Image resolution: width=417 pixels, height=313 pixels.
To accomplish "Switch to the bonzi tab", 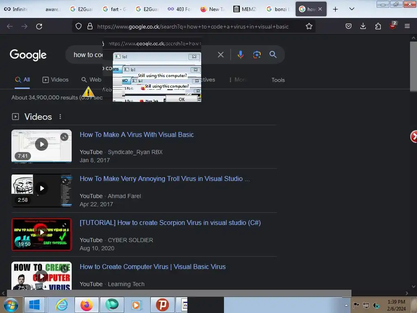I will [x=278, y=9].
